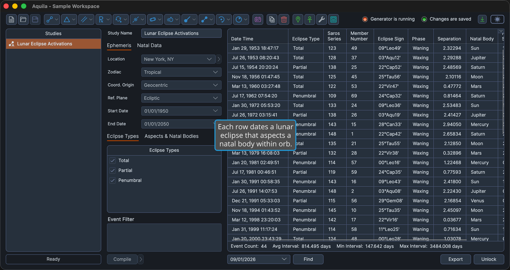Click the copy pages icon

(272, 19)
